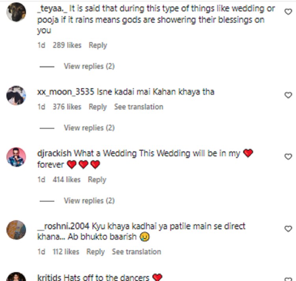
Task: Heart the __roshni.2004 comment
Action: click(x=288, y=229)
